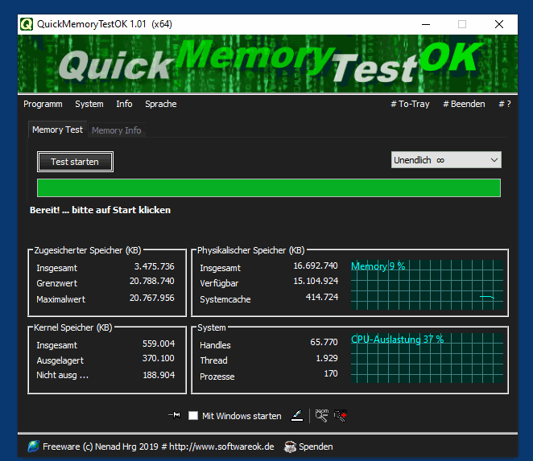Image resolution: width=533 pixels, height=461 pixels.
Task: Click the Thread value 1.929
Action: 327,358
